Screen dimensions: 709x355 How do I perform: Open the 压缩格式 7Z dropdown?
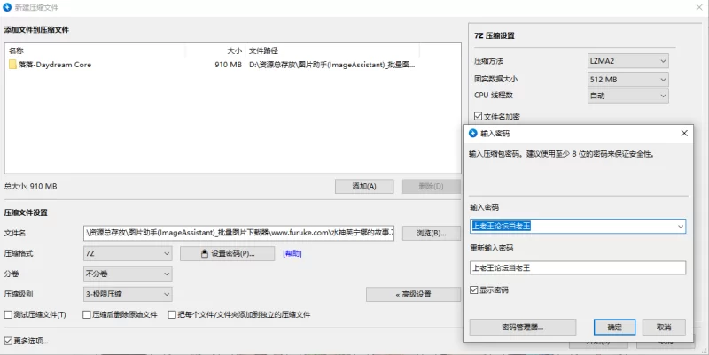(127, 254)
